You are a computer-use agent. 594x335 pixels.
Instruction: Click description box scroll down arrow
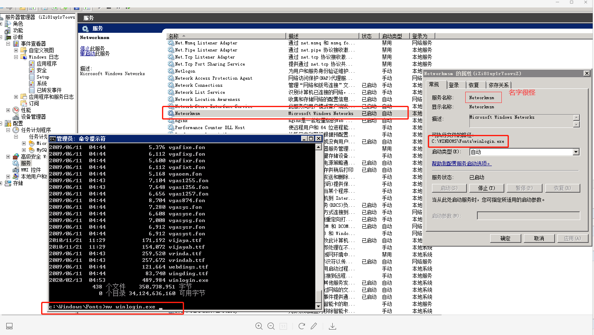[576, 125]
